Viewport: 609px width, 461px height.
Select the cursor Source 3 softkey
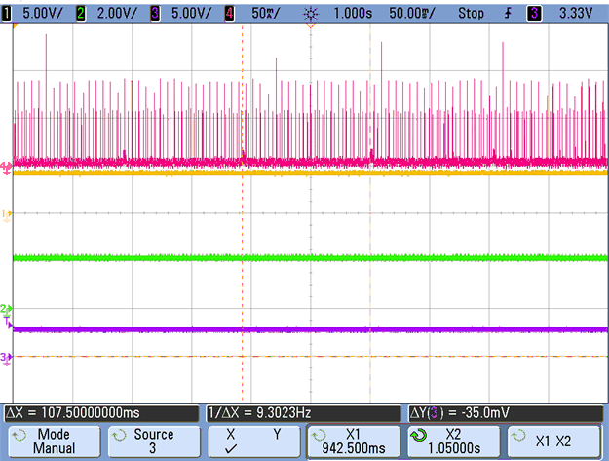click(x=154, y=442)
